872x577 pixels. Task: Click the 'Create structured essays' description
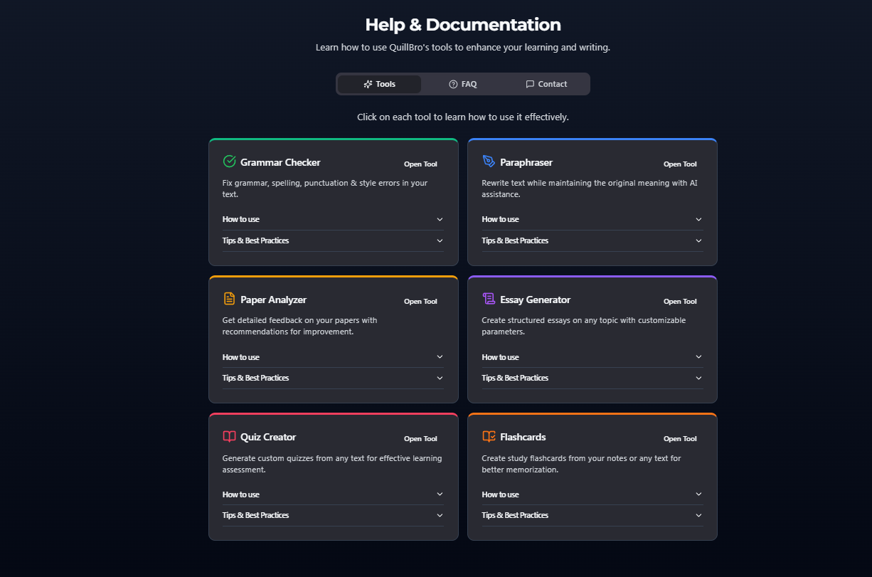584,326
